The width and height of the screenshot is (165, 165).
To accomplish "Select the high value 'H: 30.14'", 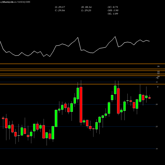I will tap(86, 7).
